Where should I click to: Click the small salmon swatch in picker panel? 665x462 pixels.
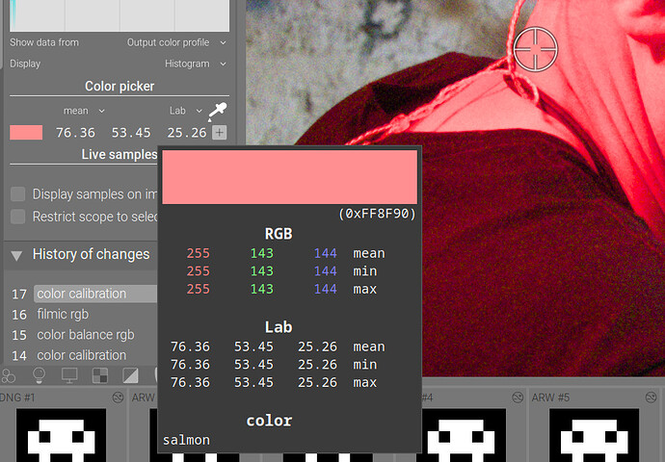pos(26,133)
